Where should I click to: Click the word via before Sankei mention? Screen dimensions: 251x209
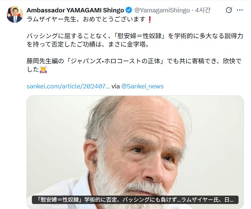point(115,86)
